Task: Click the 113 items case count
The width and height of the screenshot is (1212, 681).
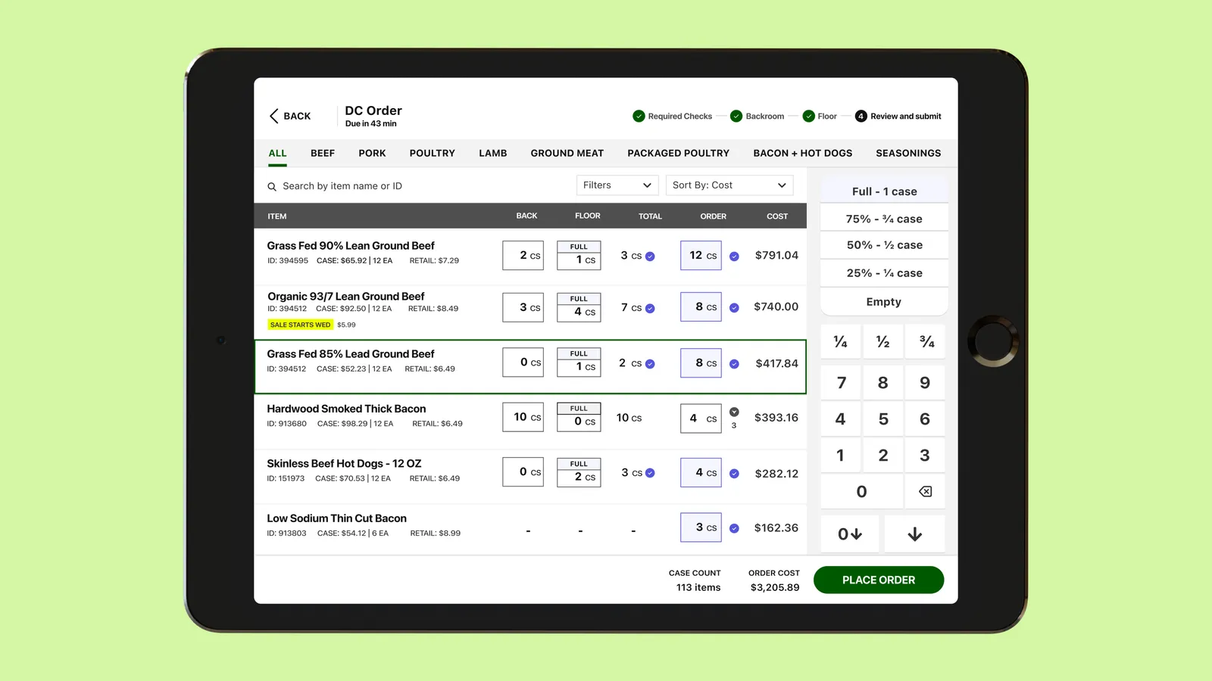Action: [698, 587]
